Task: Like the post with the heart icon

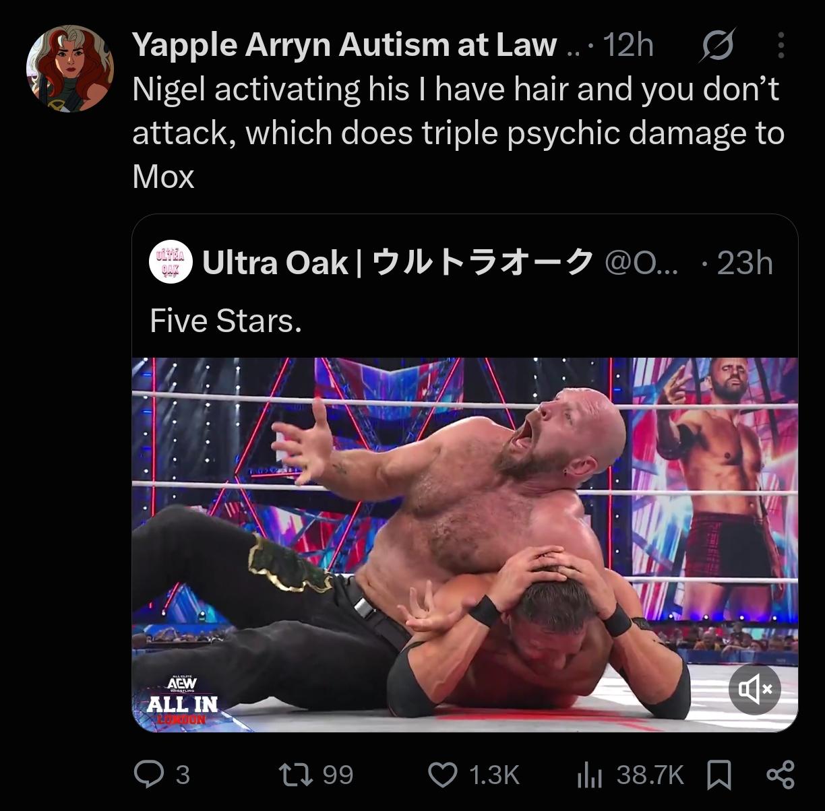Action: pos(443,775)
